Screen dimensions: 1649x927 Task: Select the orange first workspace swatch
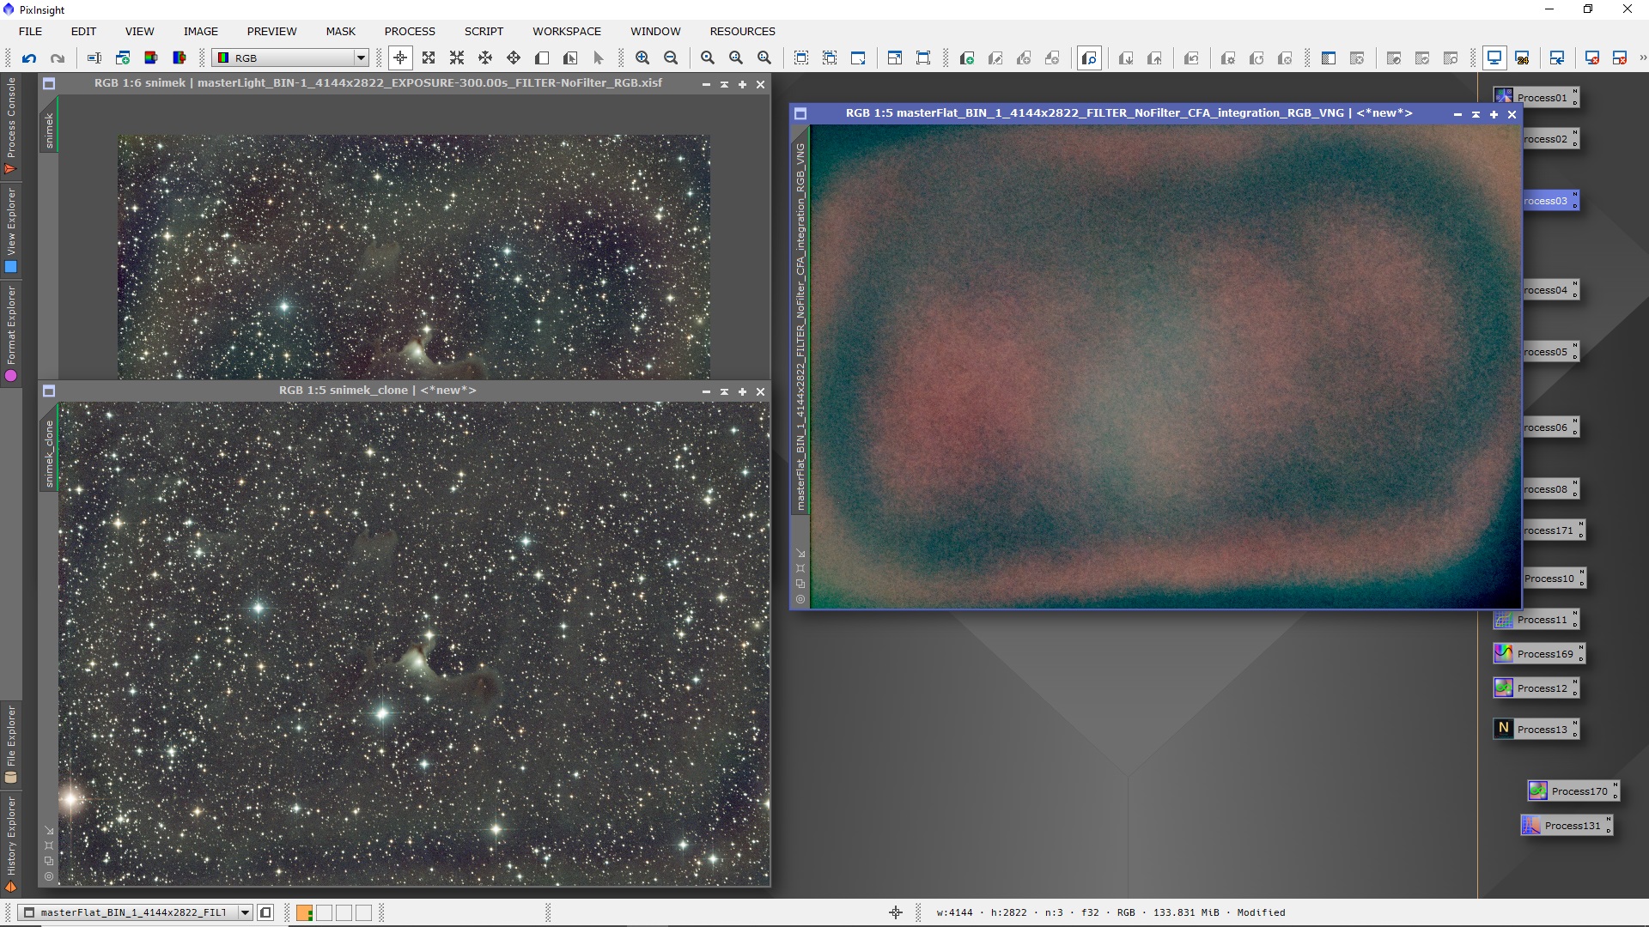pos(305,912)
